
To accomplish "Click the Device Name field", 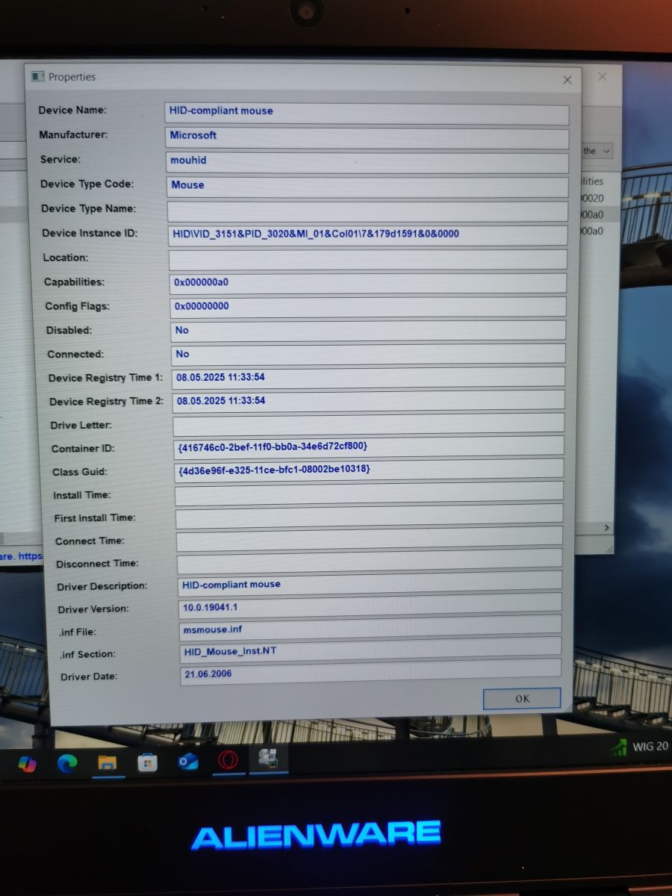I will [x=367, y=113].
